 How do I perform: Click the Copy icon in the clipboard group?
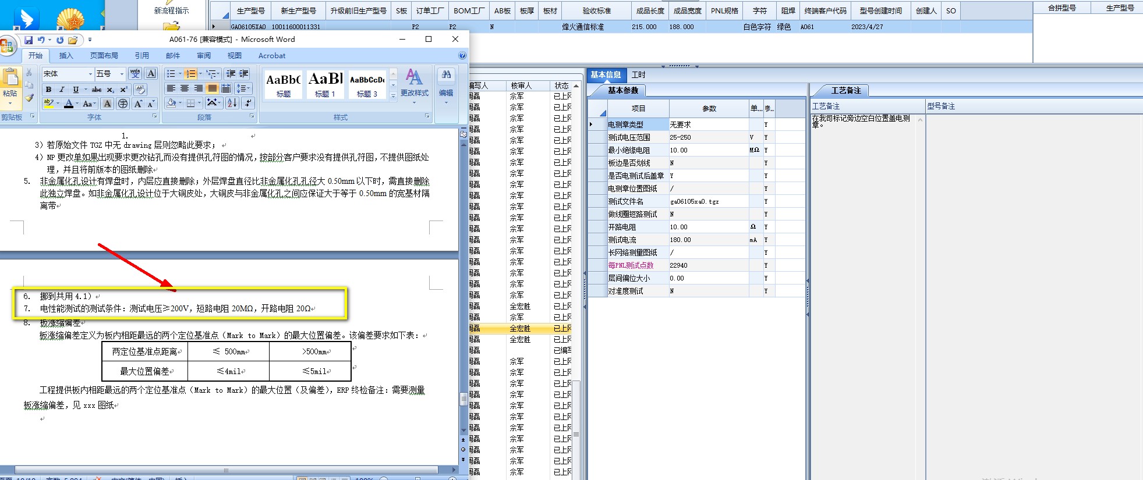click(x=29, y=85)
